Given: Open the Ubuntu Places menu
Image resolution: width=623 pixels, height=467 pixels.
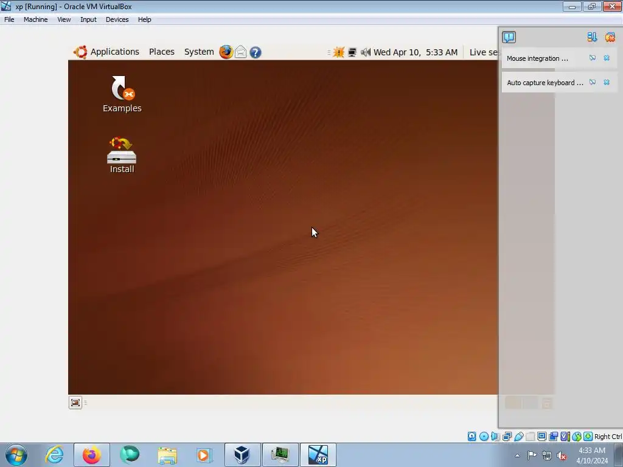Looking at the screenshot, I should click(162, 52).
